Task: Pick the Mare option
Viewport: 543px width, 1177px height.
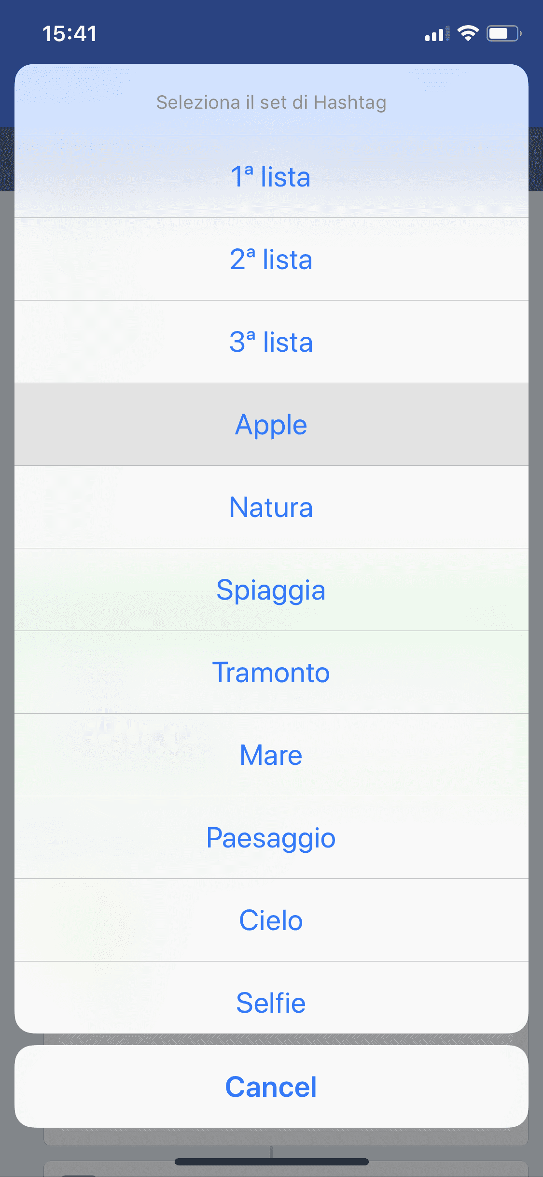Action: point(271,755)
